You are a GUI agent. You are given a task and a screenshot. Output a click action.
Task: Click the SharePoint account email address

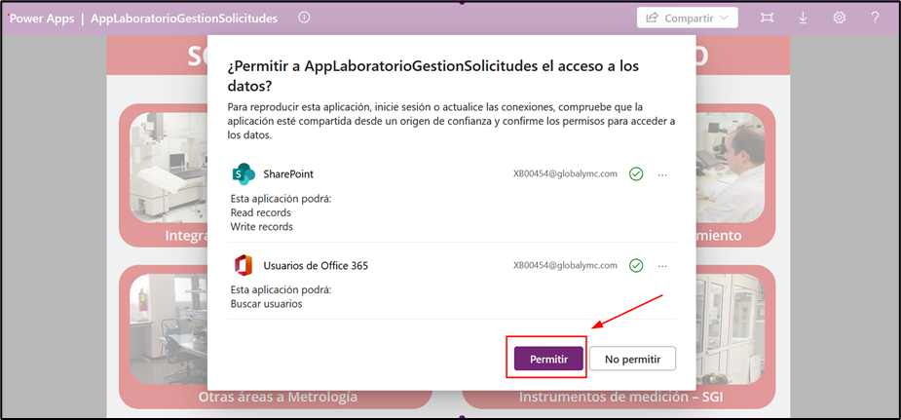(x=565, y=174)
